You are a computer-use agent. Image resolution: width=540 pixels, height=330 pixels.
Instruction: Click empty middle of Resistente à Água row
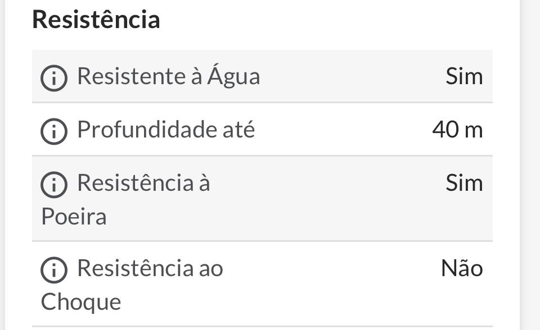[x=349, y=77]
